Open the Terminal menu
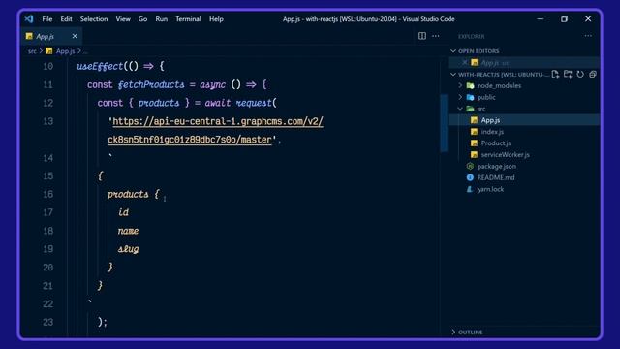The width and height of the screenshot is (620, 349). coord(188,19)
